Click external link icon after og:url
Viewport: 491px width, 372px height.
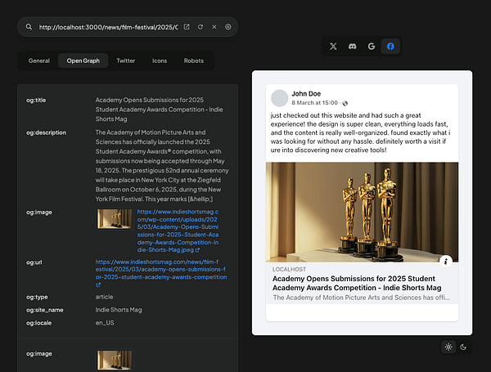tap(98, 285)
